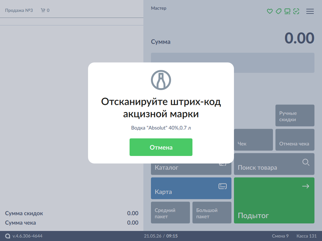Add Большой пакет
This screenshot has height=241, width=322.
click(x=212, y=212)
